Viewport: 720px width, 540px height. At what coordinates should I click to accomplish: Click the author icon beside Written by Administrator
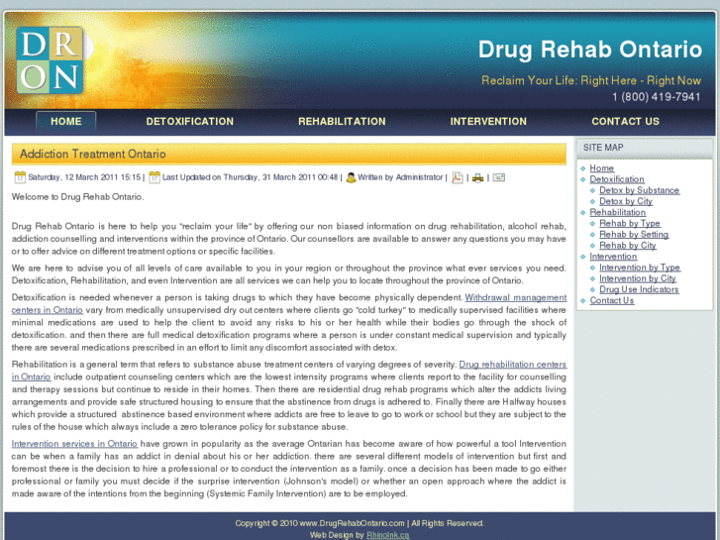(x=351, y=177)
